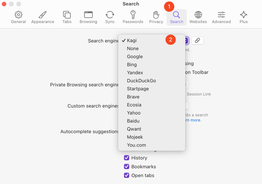The width and height of the screenshot is (262, 184).
Task: Open the Advanced sliders icon
Action: pos(221,15)
